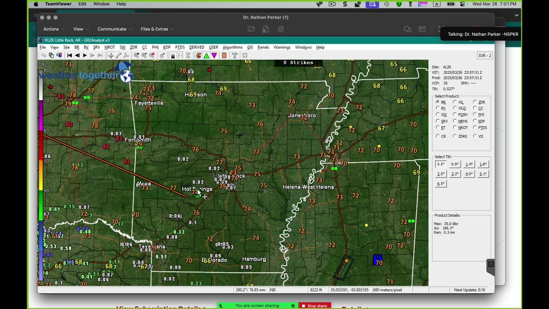Click the text label T icon
This screenshot has height=309, width=549.
tap(235, 55)
